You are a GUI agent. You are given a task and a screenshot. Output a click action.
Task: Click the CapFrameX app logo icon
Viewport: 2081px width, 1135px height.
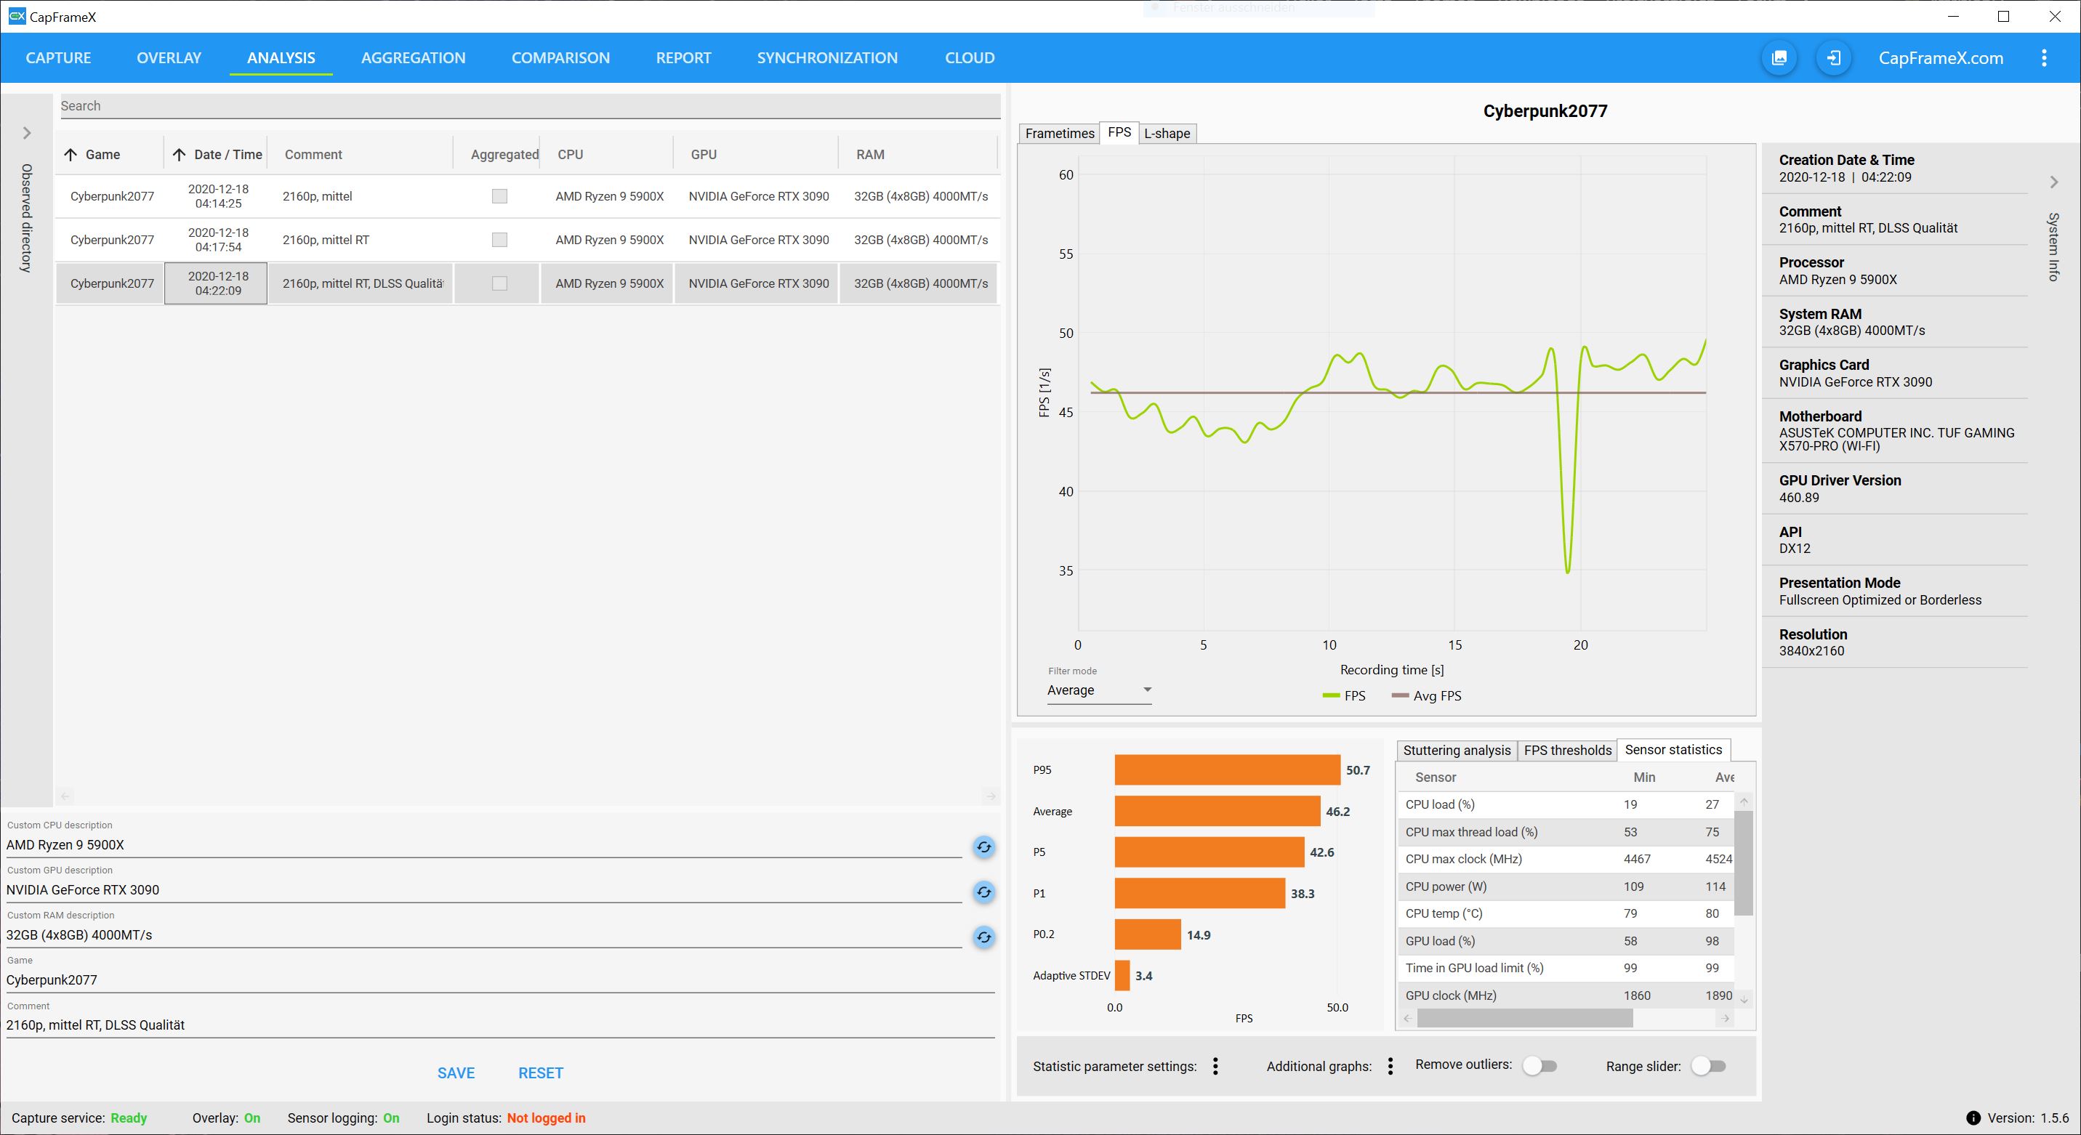pyautogui.click(x=16, y=16)
